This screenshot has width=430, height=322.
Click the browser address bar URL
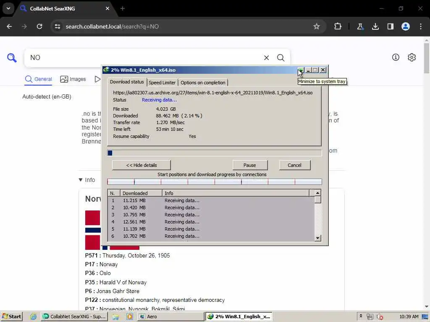click(112, 26)
